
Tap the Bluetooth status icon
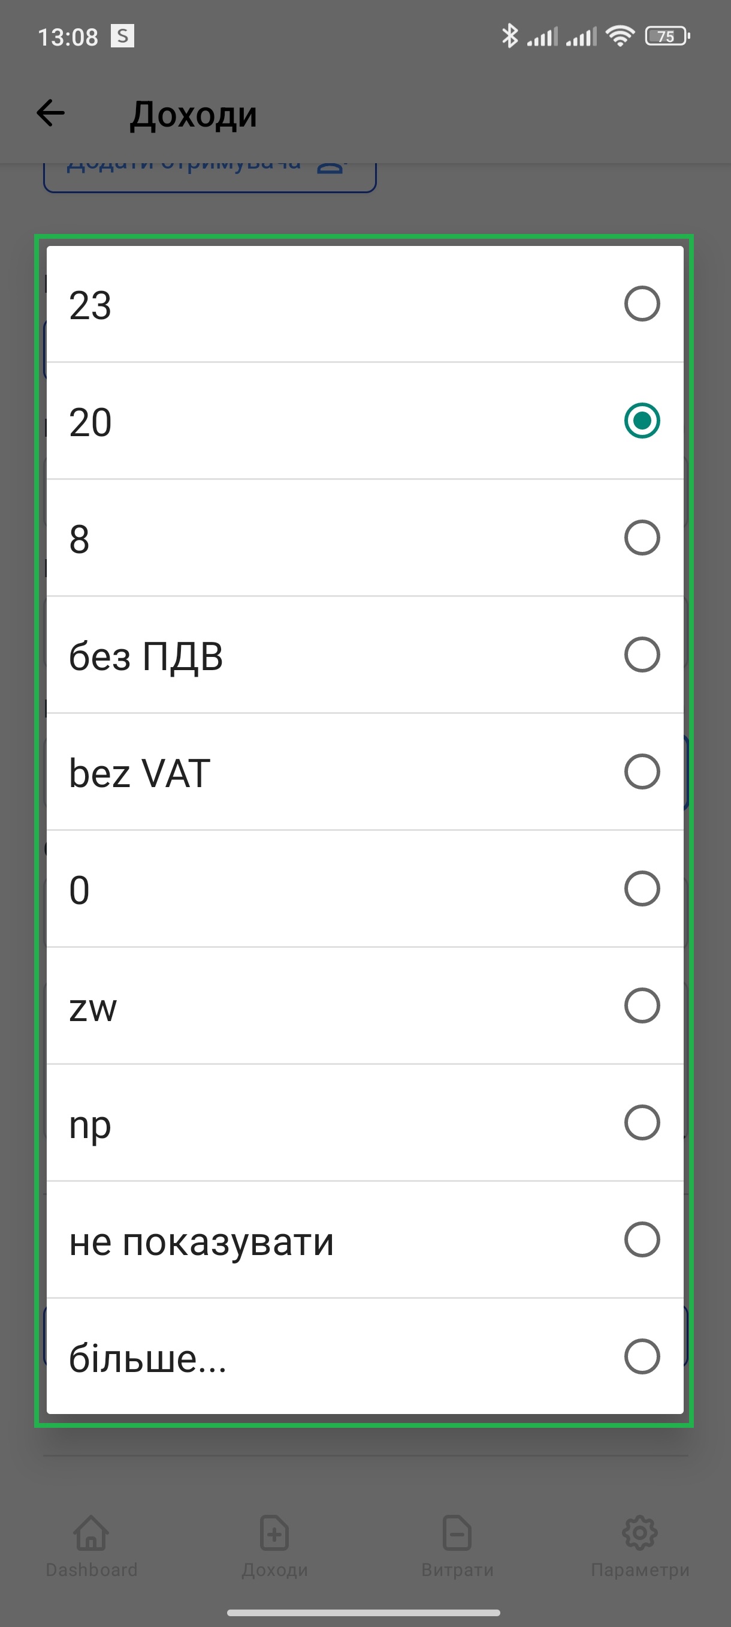pyautogui.click(x=509, y=36)
